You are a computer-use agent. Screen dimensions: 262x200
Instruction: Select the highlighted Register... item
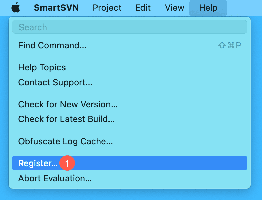click(x=38, y=163)
